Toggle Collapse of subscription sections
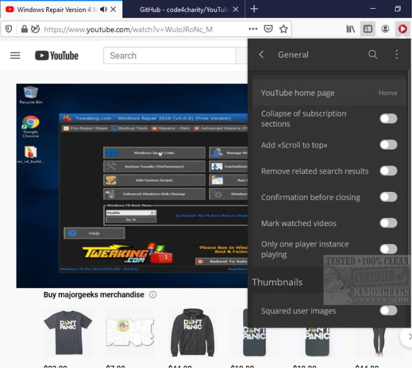The image size is (412, 368). pos(388,118)
